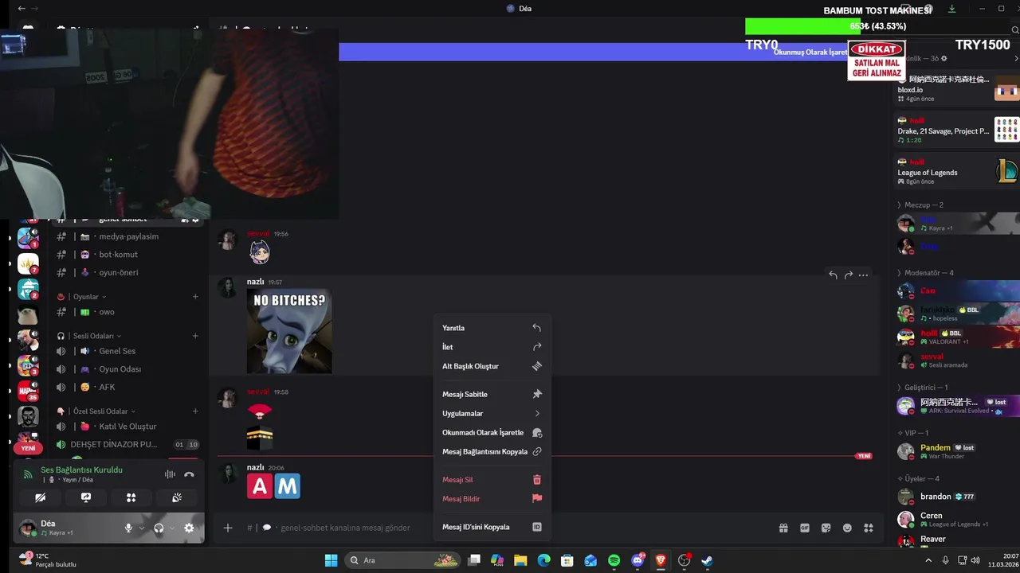
Task: Click the reply arrow on nazlı's message
Action: click(833, 275)
